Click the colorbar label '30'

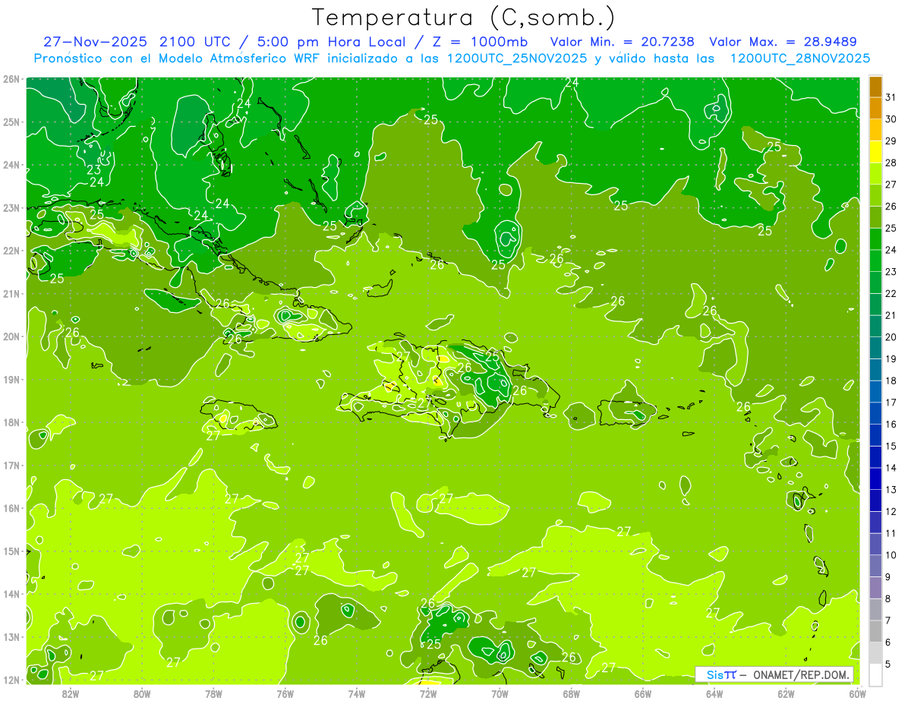tap(891, 119)
